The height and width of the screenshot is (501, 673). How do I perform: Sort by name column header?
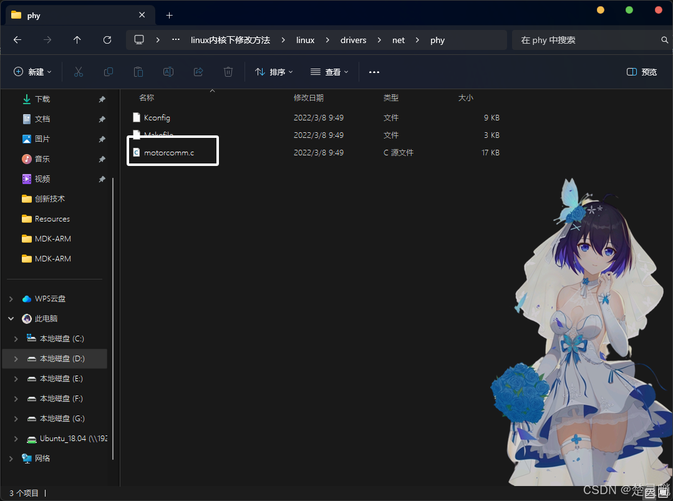(x=147, y=98)
